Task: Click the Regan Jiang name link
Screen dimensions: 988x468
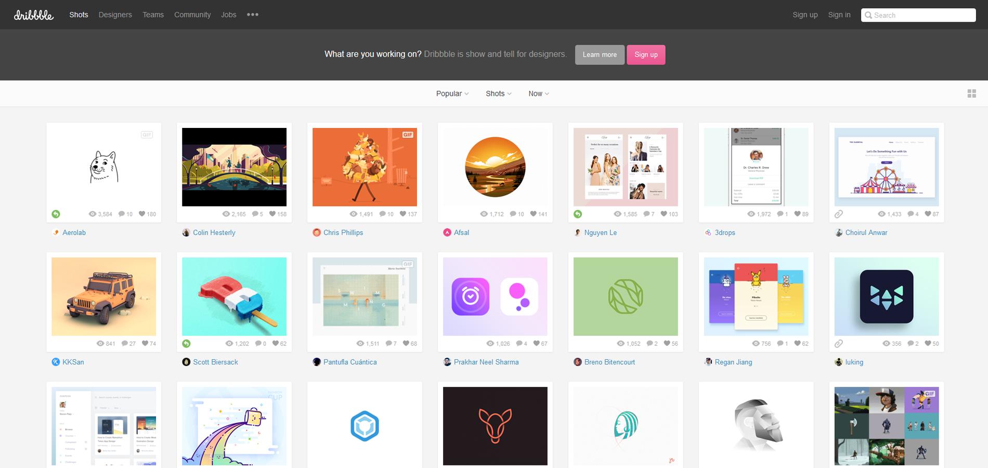Action: 733,362
